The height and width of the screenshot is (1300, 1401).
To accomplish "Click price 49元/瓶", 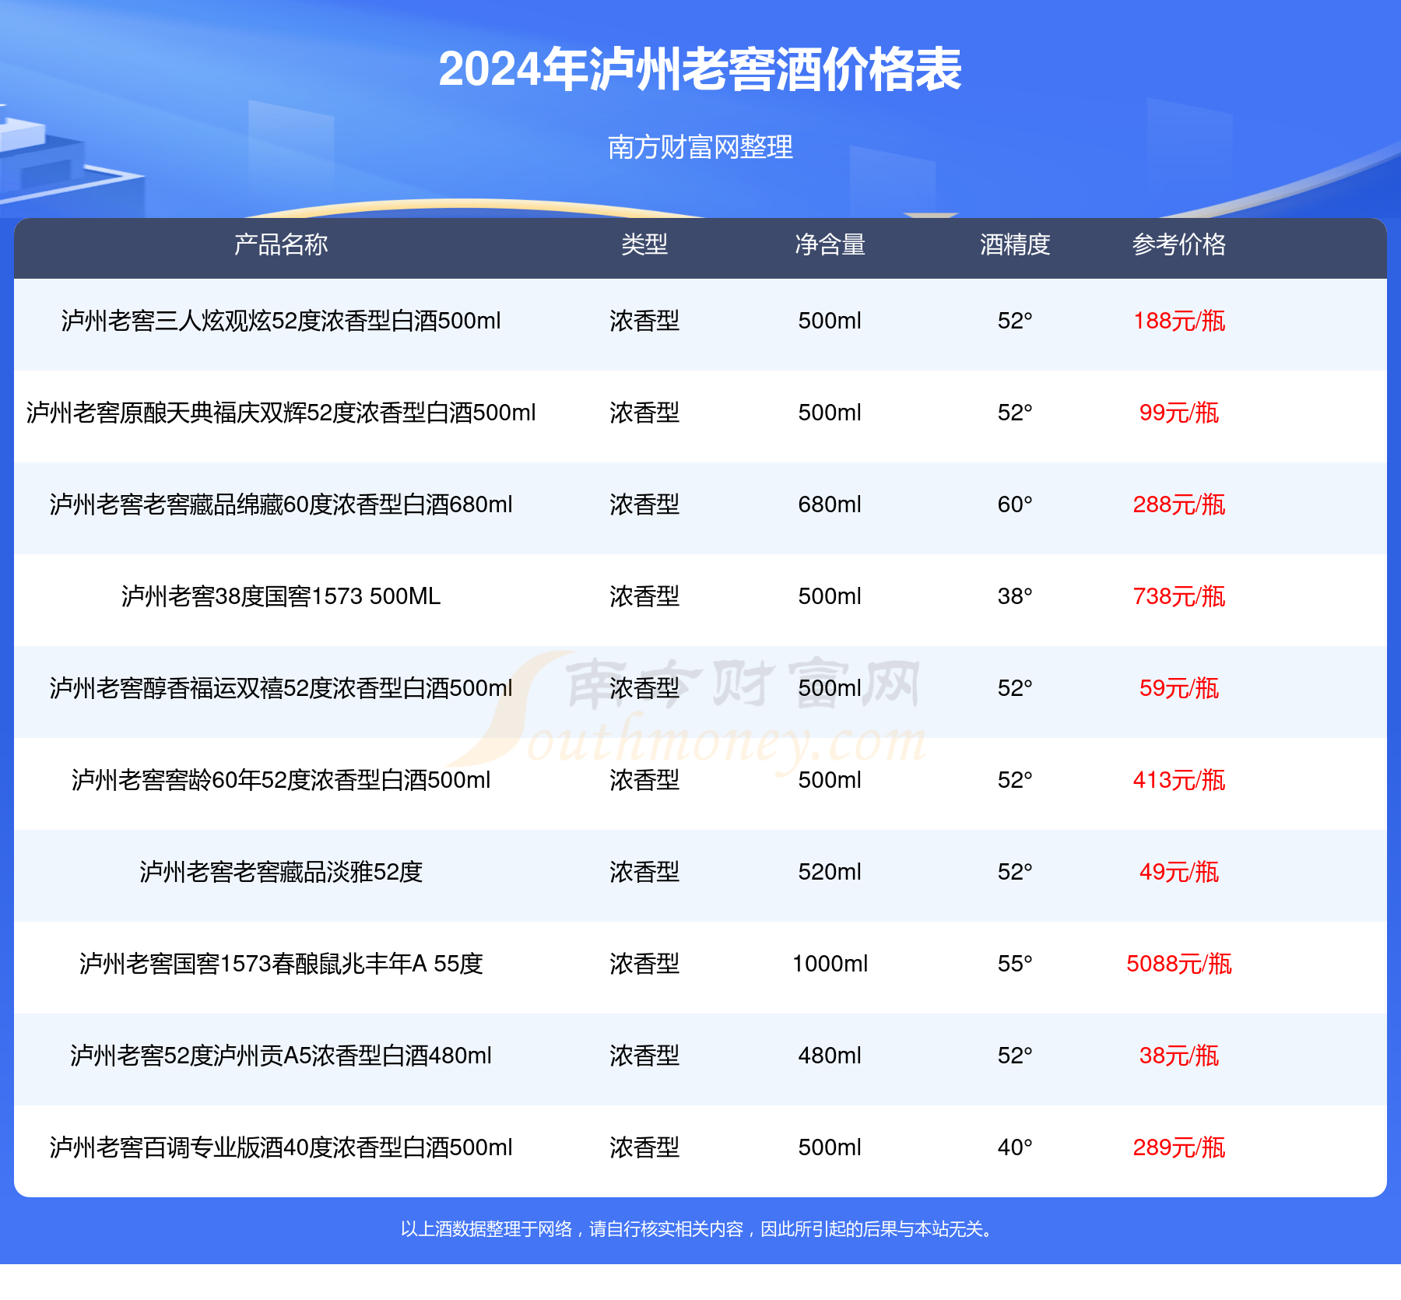I will [1179, 872].
